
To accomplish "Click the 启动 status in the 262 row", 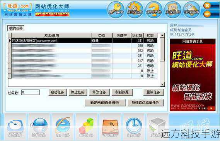I will pyautogui.click(x=150, y=51).
